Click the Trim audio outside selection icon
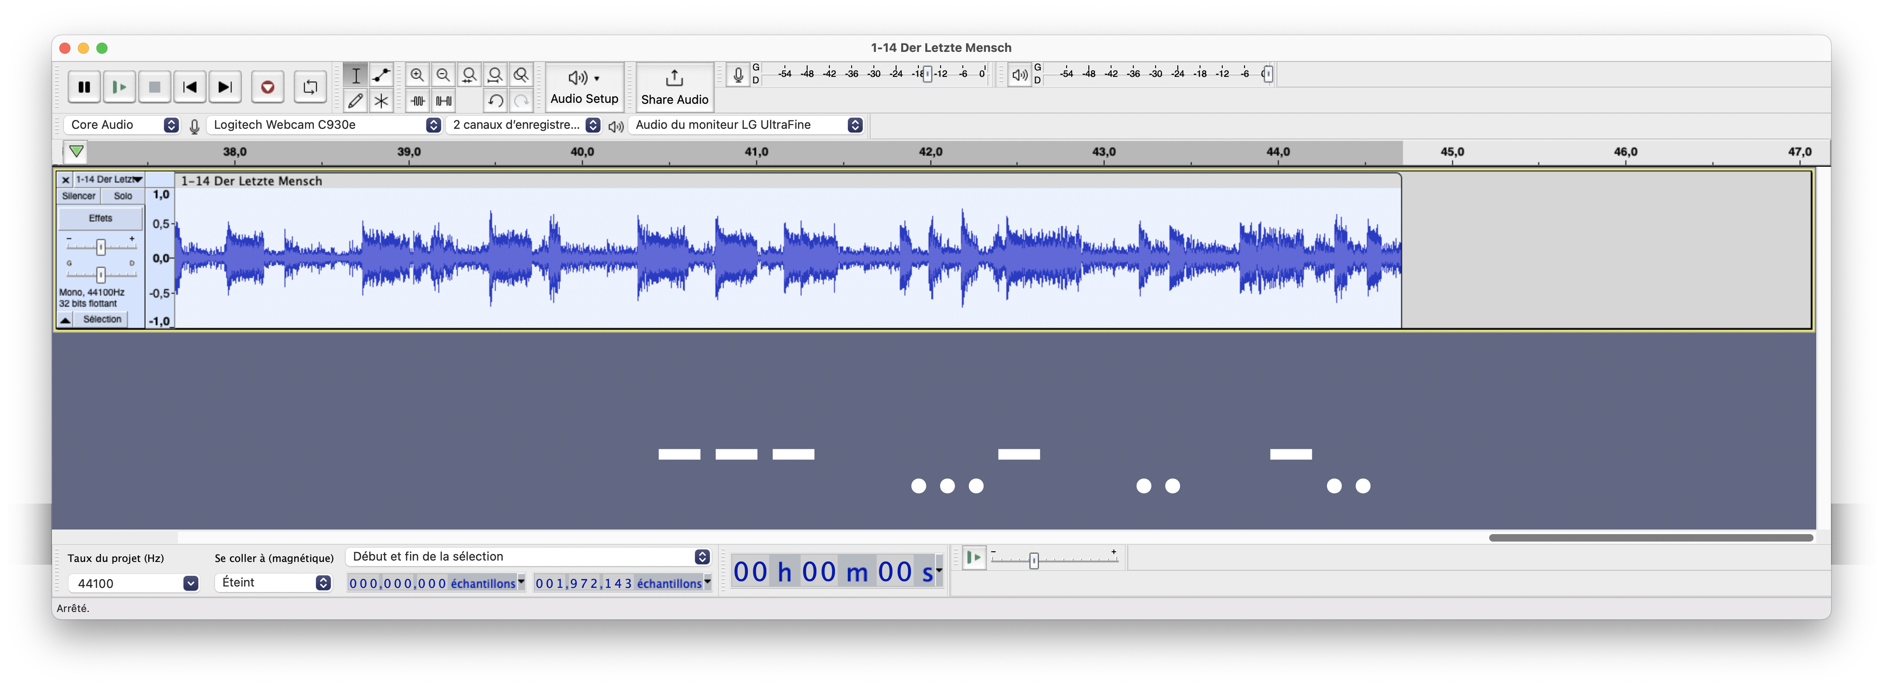The height and width of the screenshot is (700, 1883). [417, 101]
